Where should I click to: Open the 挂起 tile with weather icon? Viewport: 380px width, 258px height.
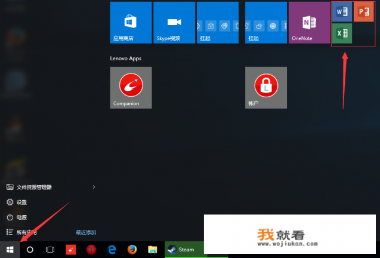click(266, 23)
